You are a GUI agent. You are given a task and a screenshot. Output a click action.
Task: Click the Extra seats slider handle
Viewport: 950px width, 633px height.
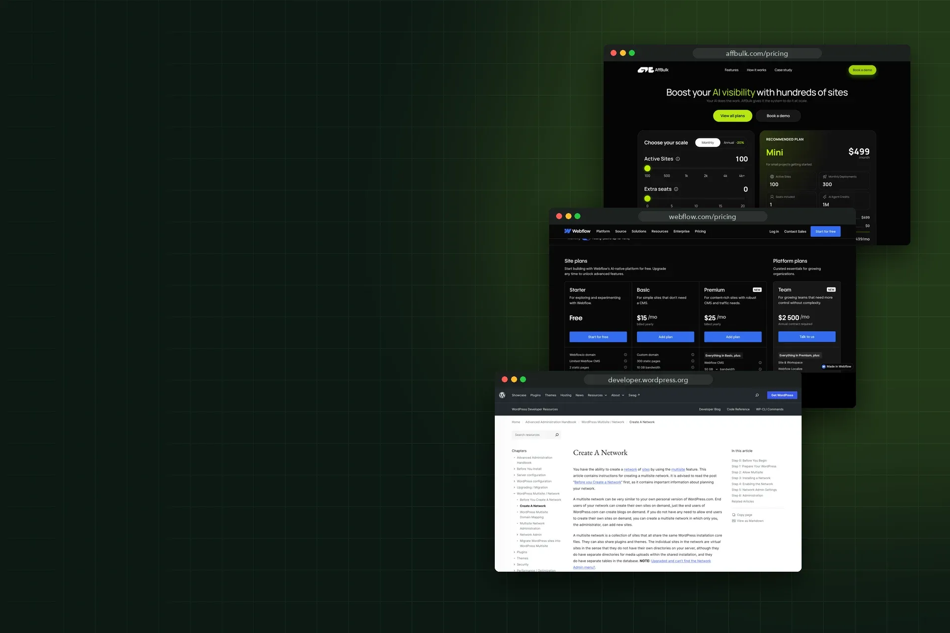click(x=647, y=199)
